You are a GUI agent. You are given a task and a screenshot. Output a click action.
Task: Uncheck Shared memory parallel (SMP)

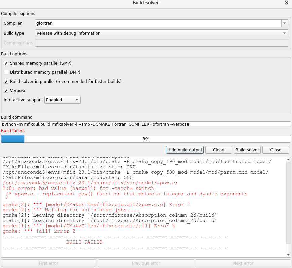[x=6, y=63]
